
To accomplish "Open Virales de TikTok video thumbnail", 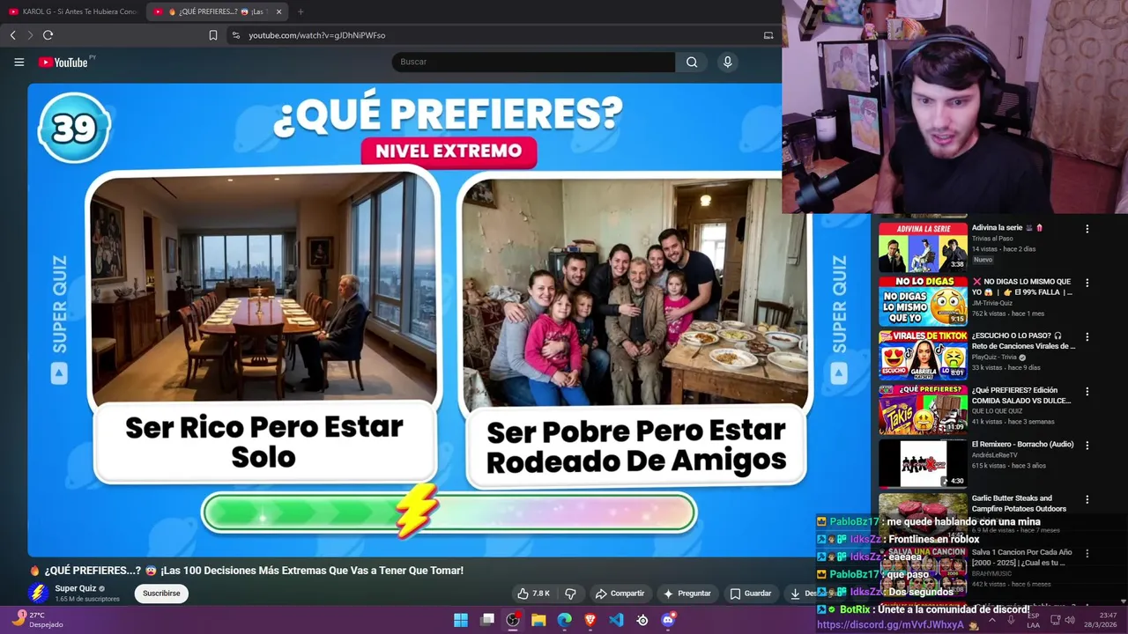I will (923, 355).
